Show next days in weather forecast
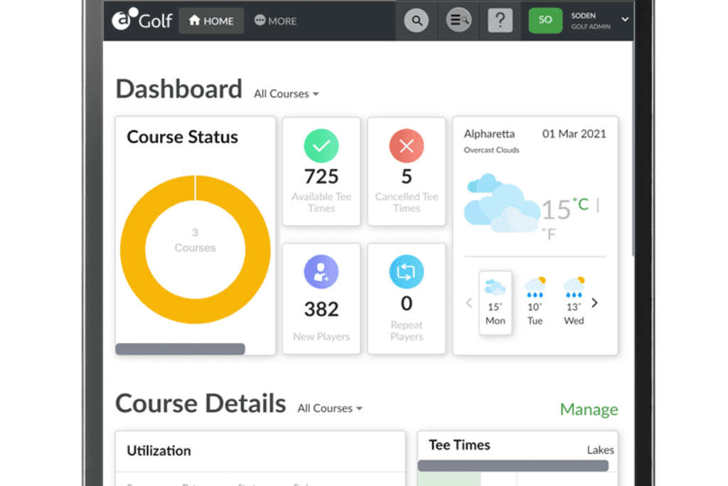 595,303
